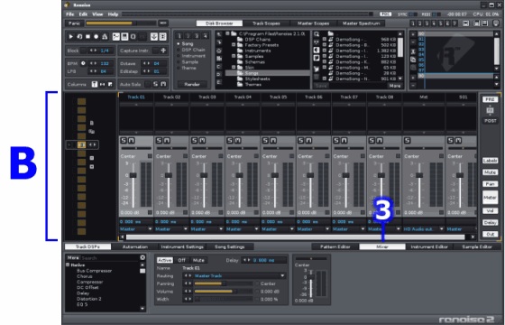The image size is (505, 325).
Task: Open the View menu
Action: coord(97,14)
